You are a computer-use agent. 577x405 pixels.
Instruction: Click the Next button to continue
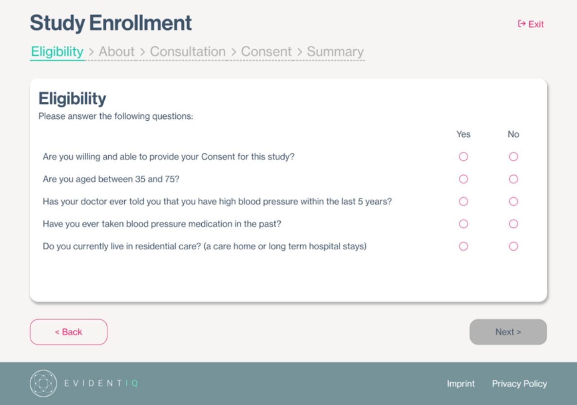pos(508,331)
